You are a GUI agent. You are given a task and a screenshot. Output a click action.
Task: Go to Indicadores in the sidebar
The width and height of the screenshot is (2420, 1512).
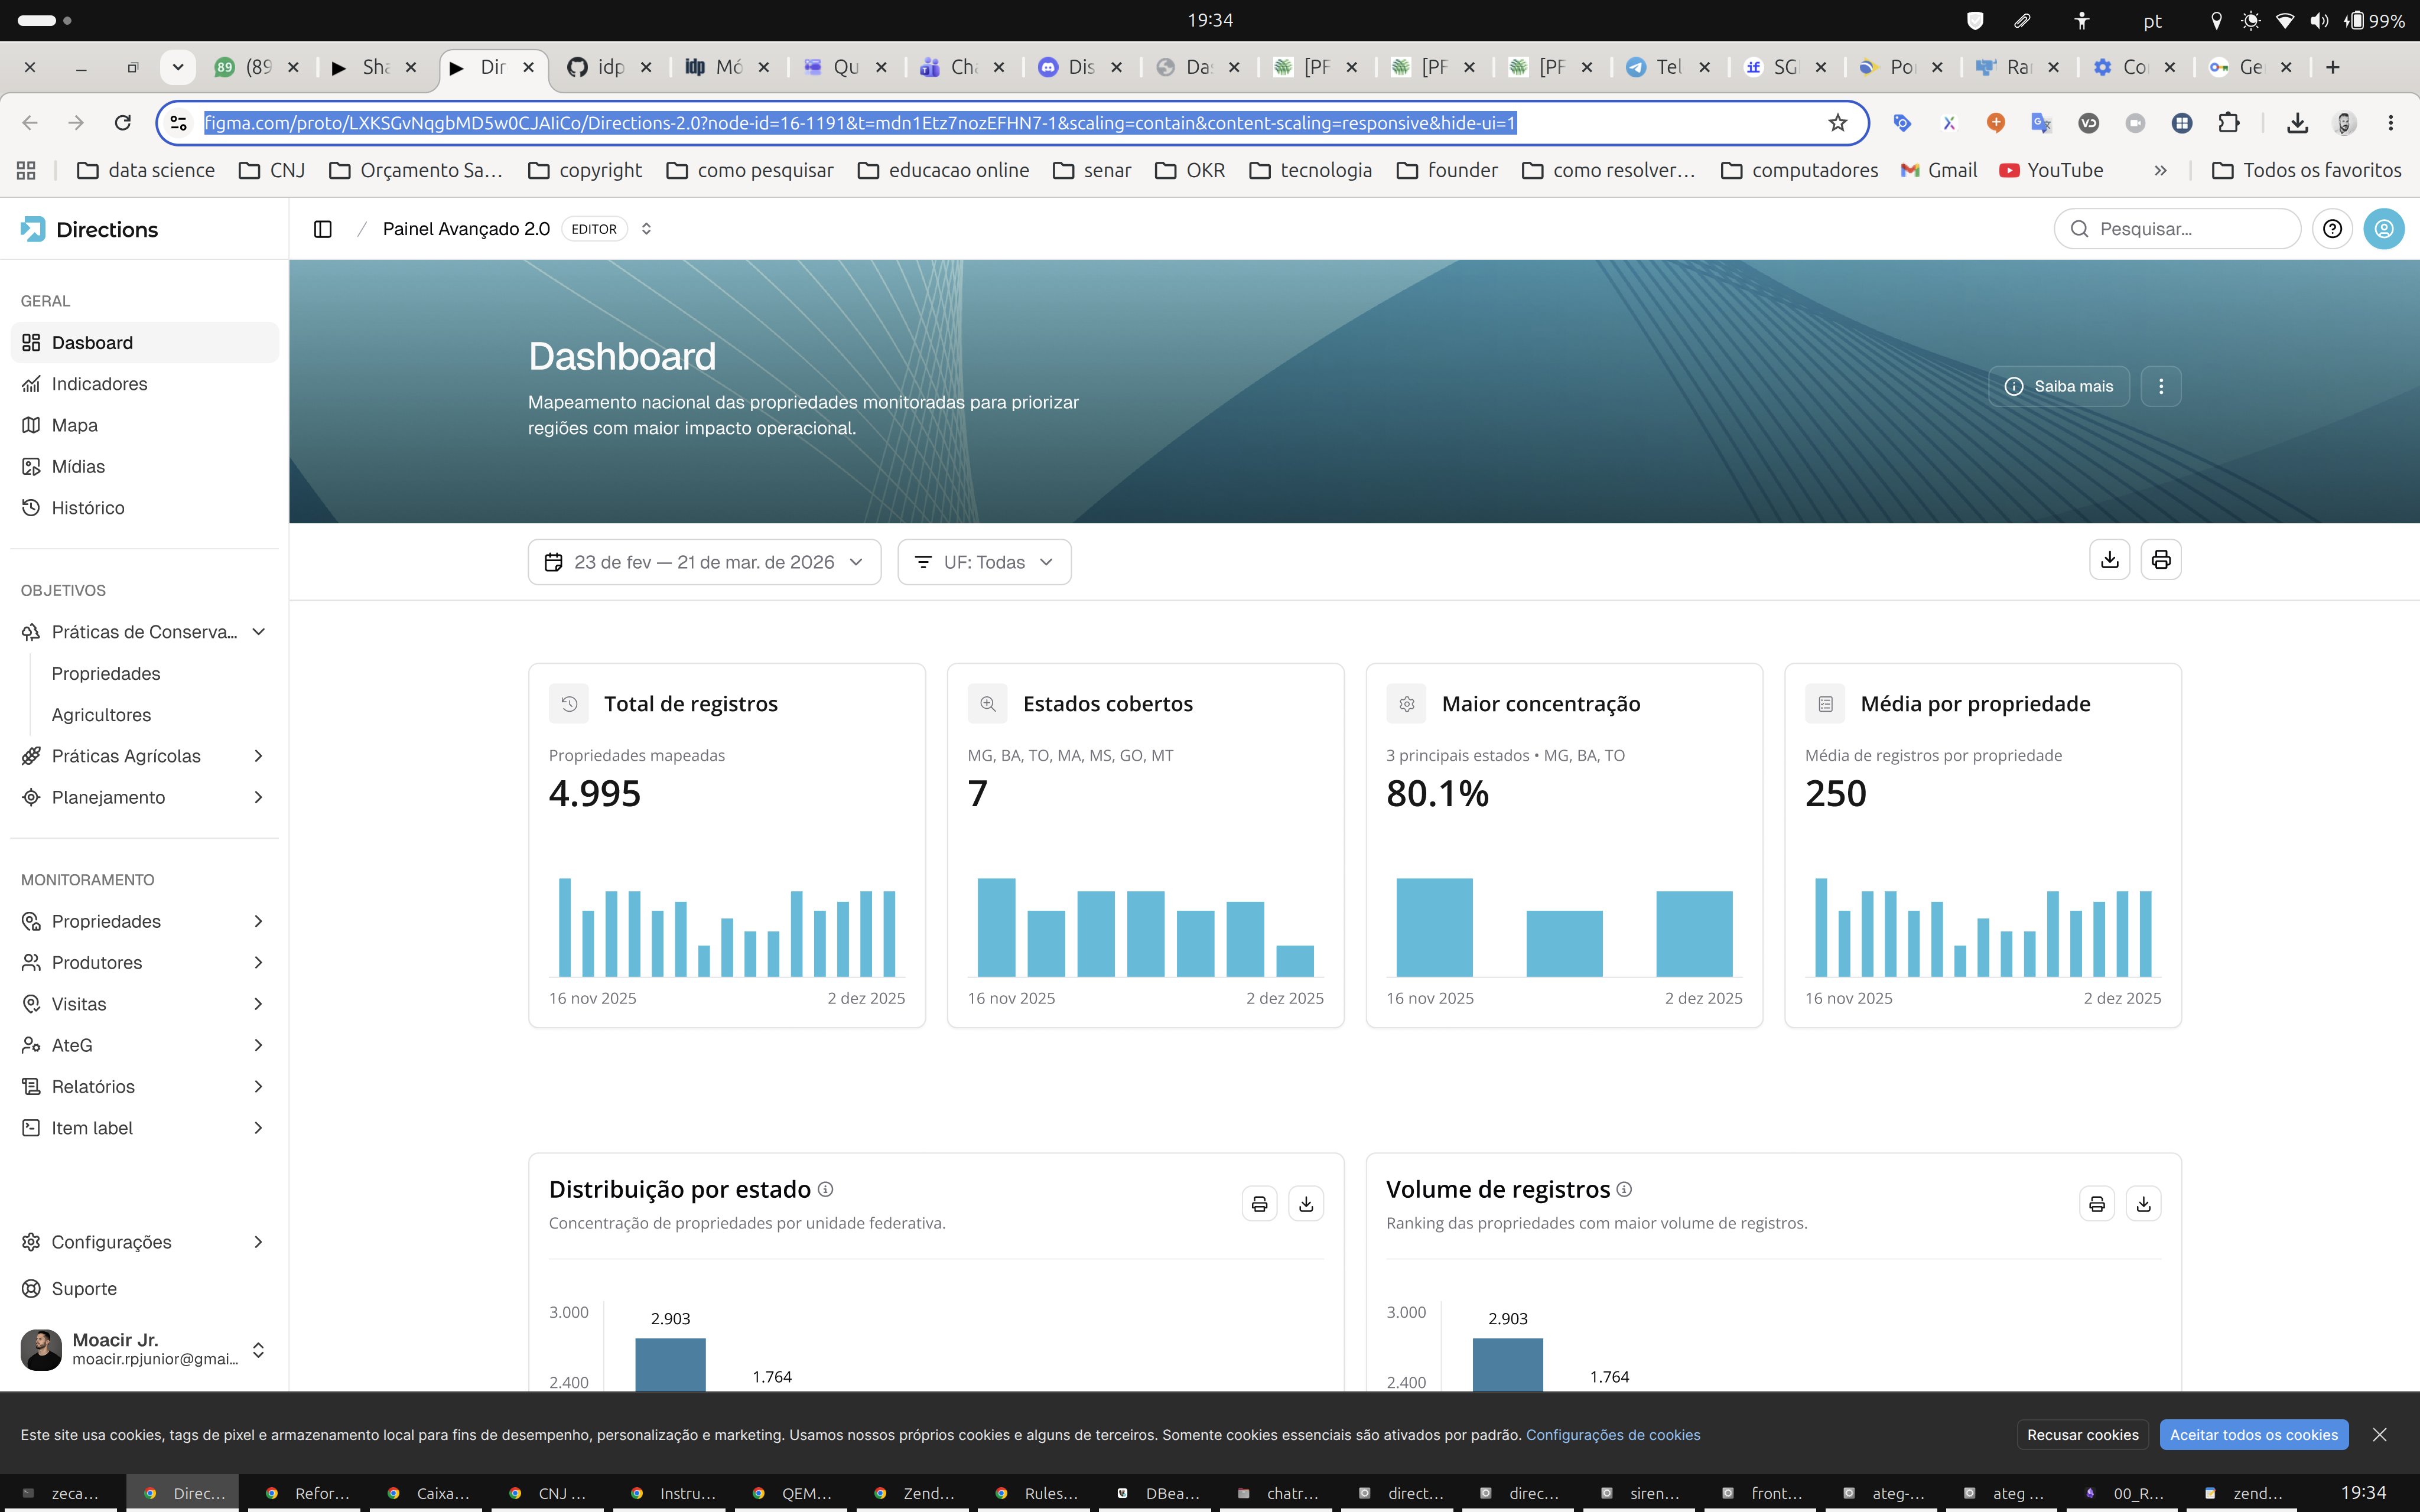tap(145, 384)
